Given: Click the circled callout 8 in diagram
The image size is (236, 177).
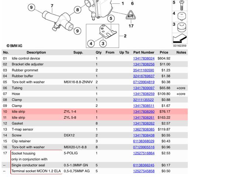Looking at the screenshot, I should pos(77,10).
